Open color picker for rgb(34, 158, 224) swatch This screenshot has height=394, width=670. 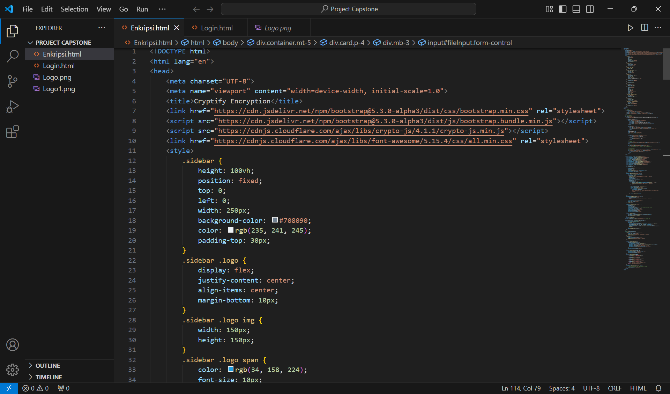231,369
